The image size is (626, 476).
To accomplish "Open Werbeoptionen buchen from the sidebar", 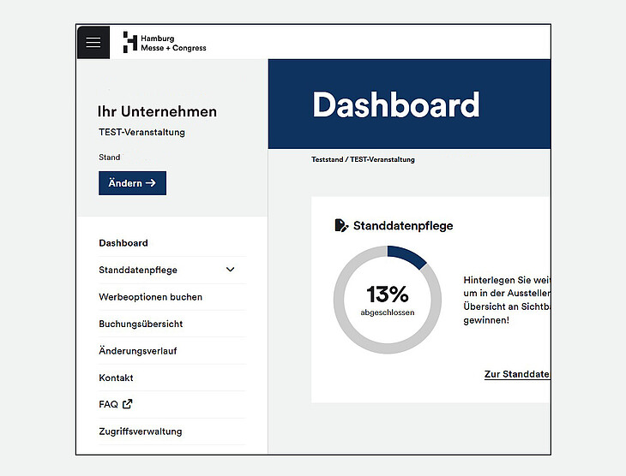I will [151, 297].
